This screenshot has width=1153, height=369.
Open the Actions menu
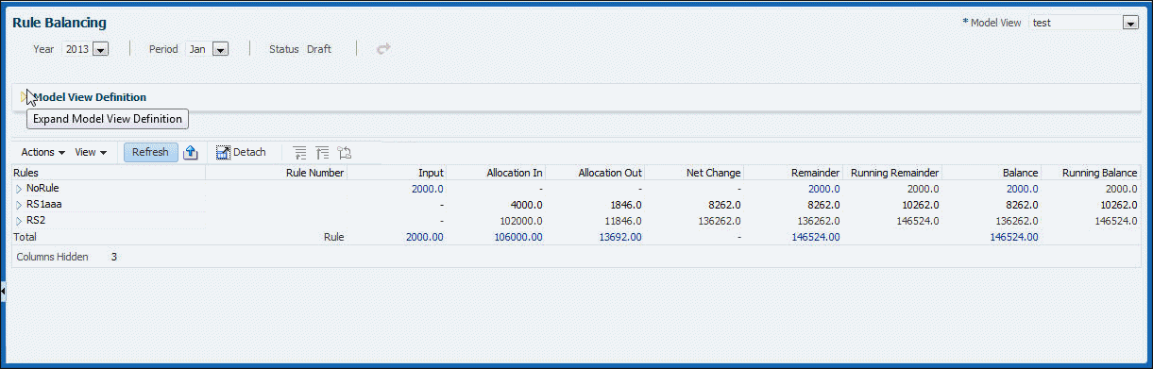pos(42,152)
